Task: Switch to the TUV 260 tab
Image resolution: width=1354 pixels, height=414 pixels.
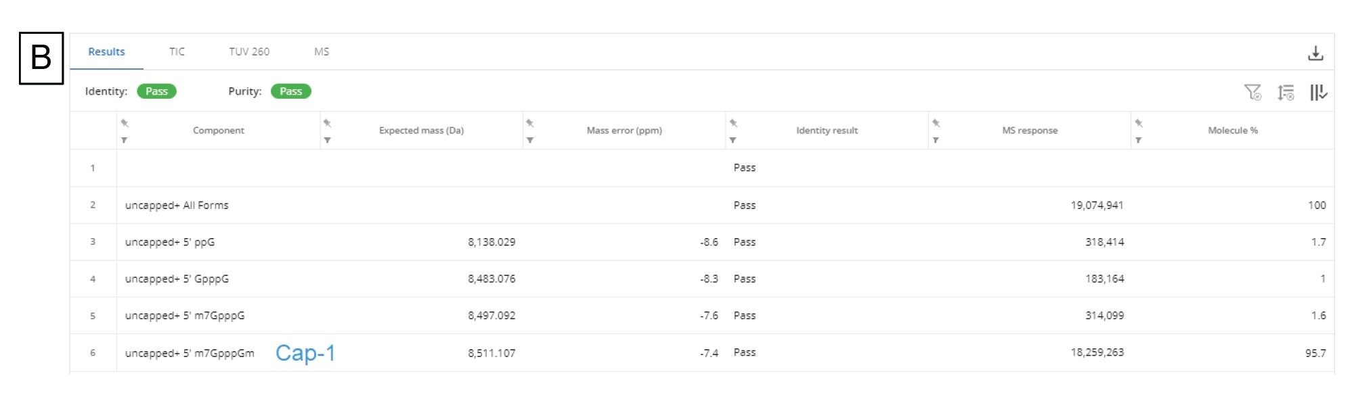Action: (248, 52)
